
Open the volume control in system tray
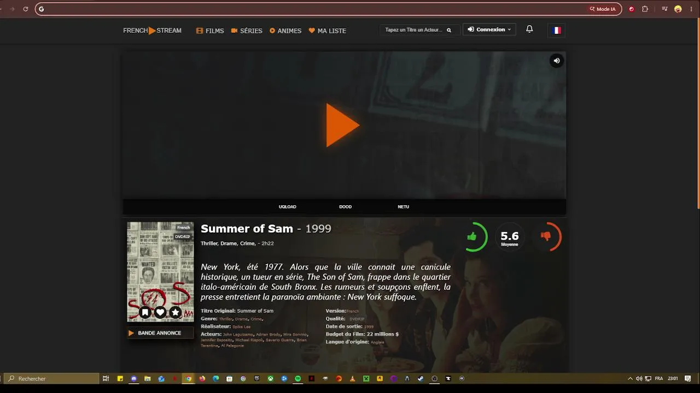click(639, 378)
